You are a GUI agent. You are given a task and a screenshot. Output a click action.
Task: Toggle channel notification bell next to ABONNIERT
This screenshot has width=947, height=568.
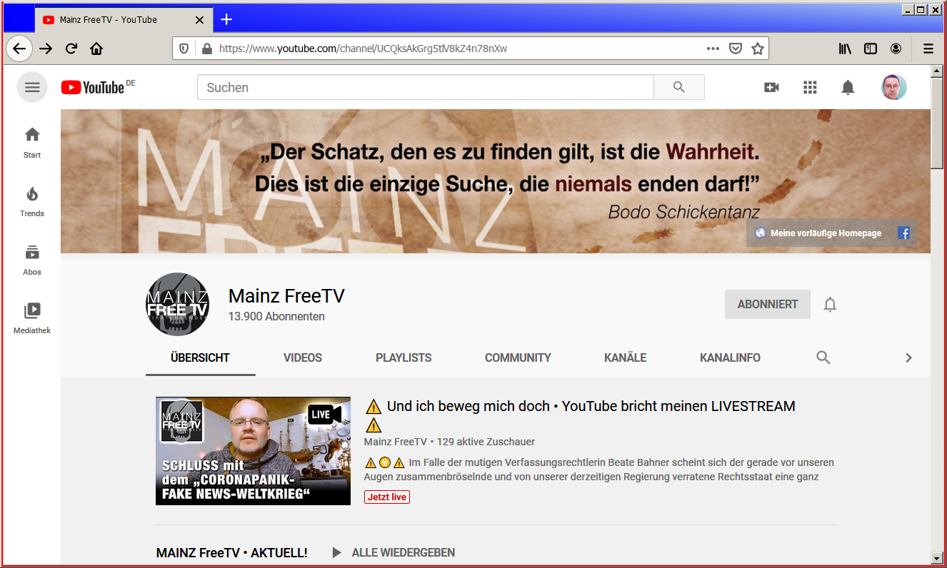830,305
